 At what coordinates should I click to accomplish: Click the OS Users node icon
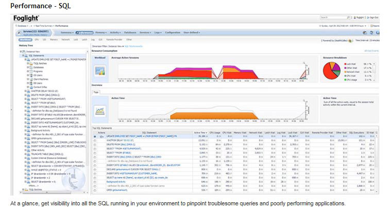tap(31, 75)
